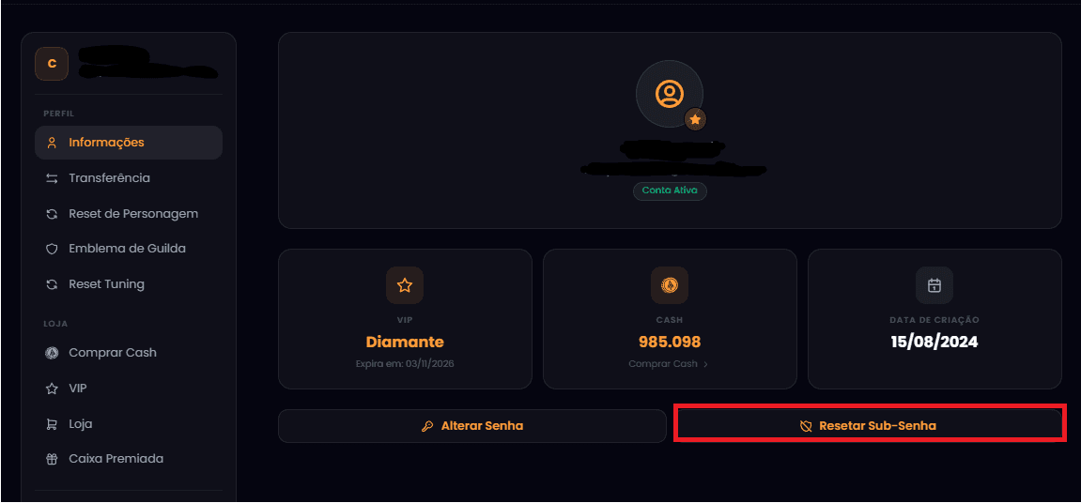Click the VIP star icon in the card
The height and width of the screenshot is (503, 1081).
pos(405,285)
